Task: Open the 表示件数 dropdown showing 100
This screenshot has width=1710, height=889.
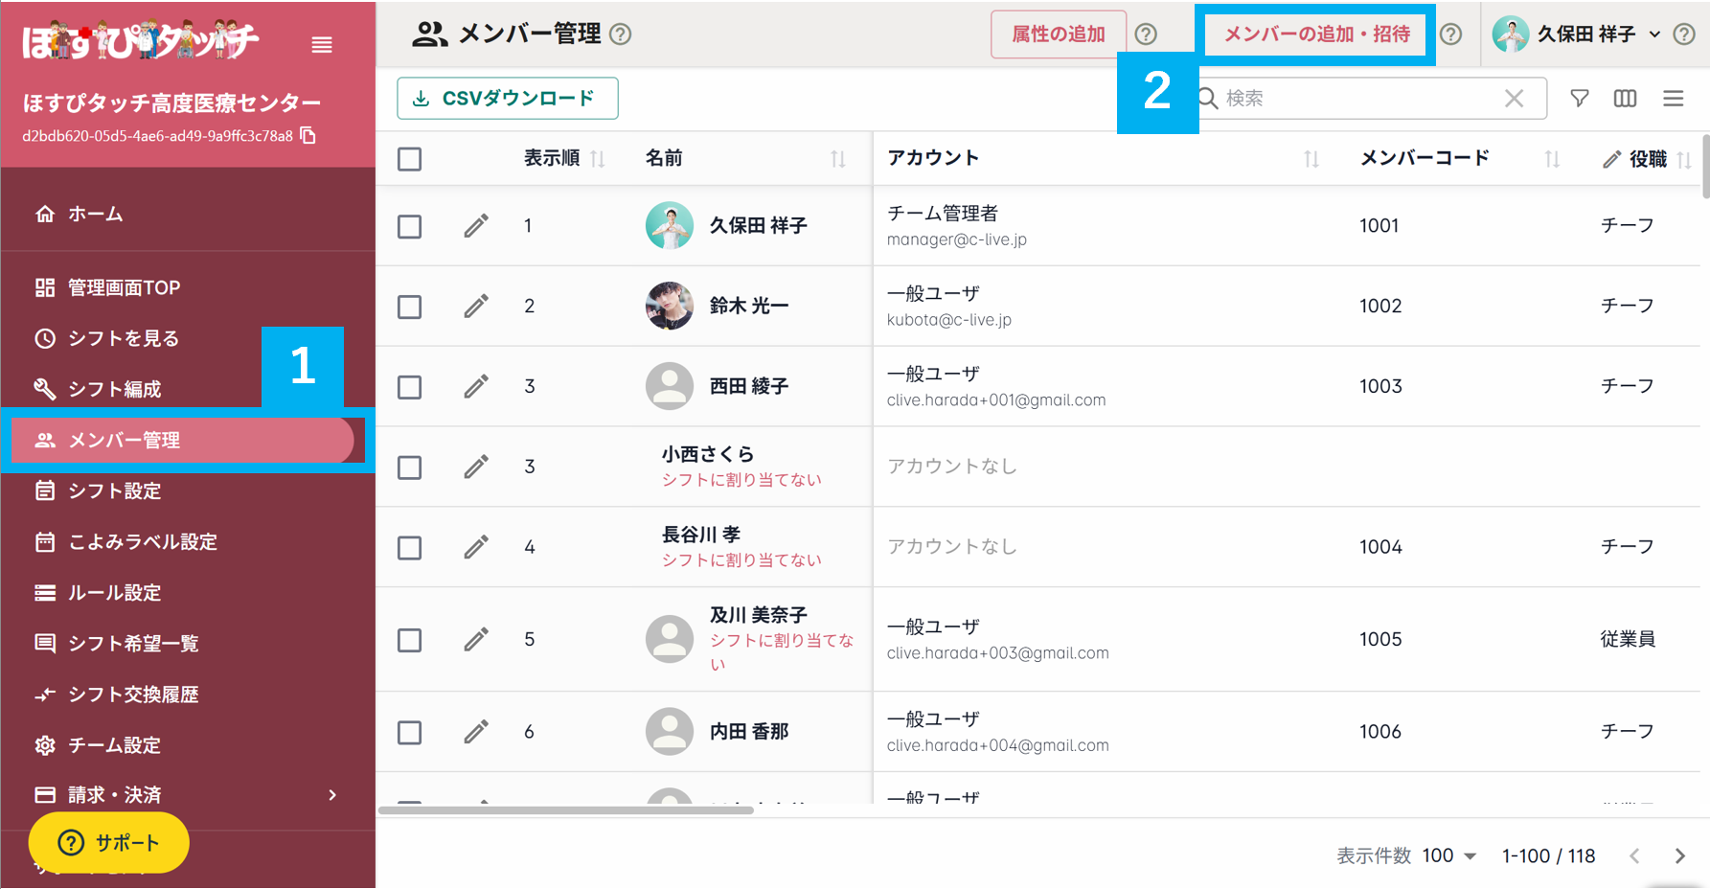Action: click(1447, 855)
